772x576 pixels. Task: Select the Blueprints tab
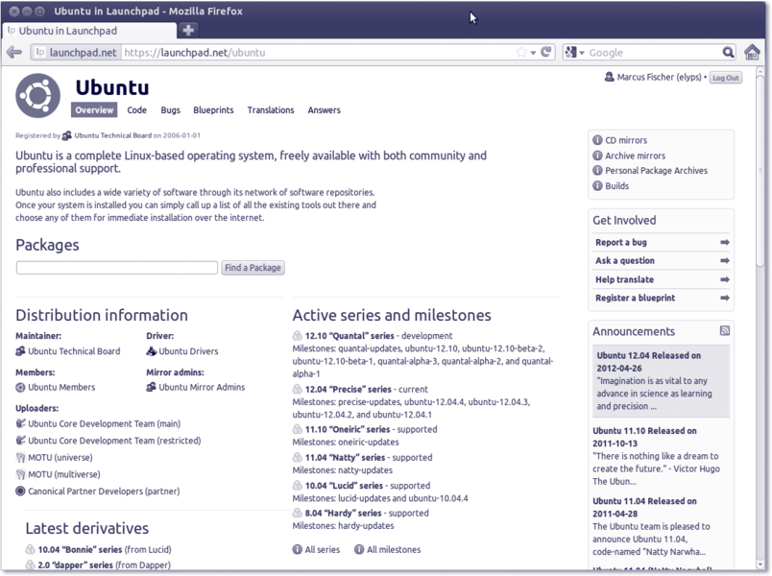tap(213, 110)
